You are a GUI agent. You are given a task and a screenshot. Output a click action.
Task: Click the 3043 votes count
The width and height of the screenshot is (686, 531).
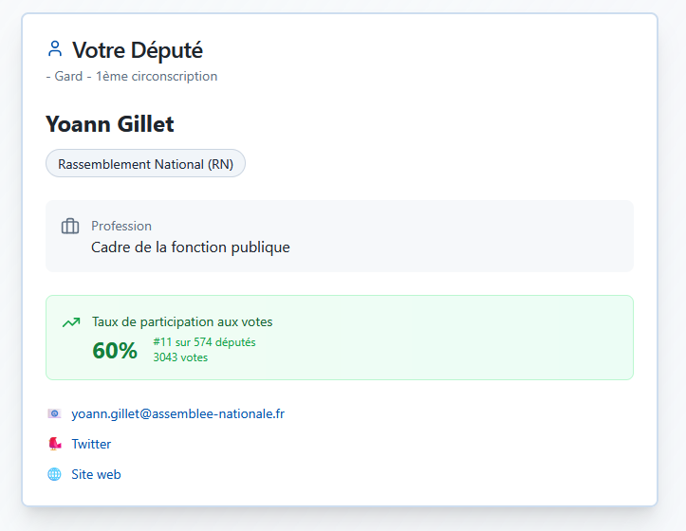pos(180,357)
